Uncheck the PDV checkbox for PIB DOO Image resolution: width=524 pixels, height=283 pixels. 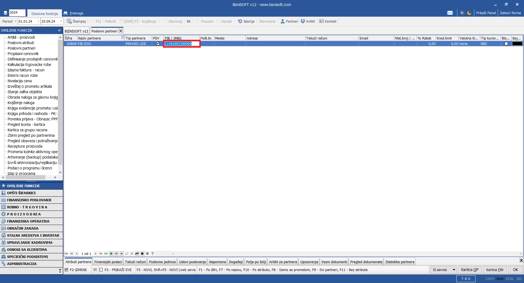click(x=158, y=44)
